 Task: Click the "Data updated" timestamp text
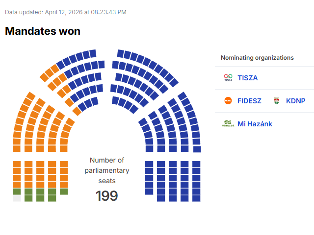coord(66,12)
